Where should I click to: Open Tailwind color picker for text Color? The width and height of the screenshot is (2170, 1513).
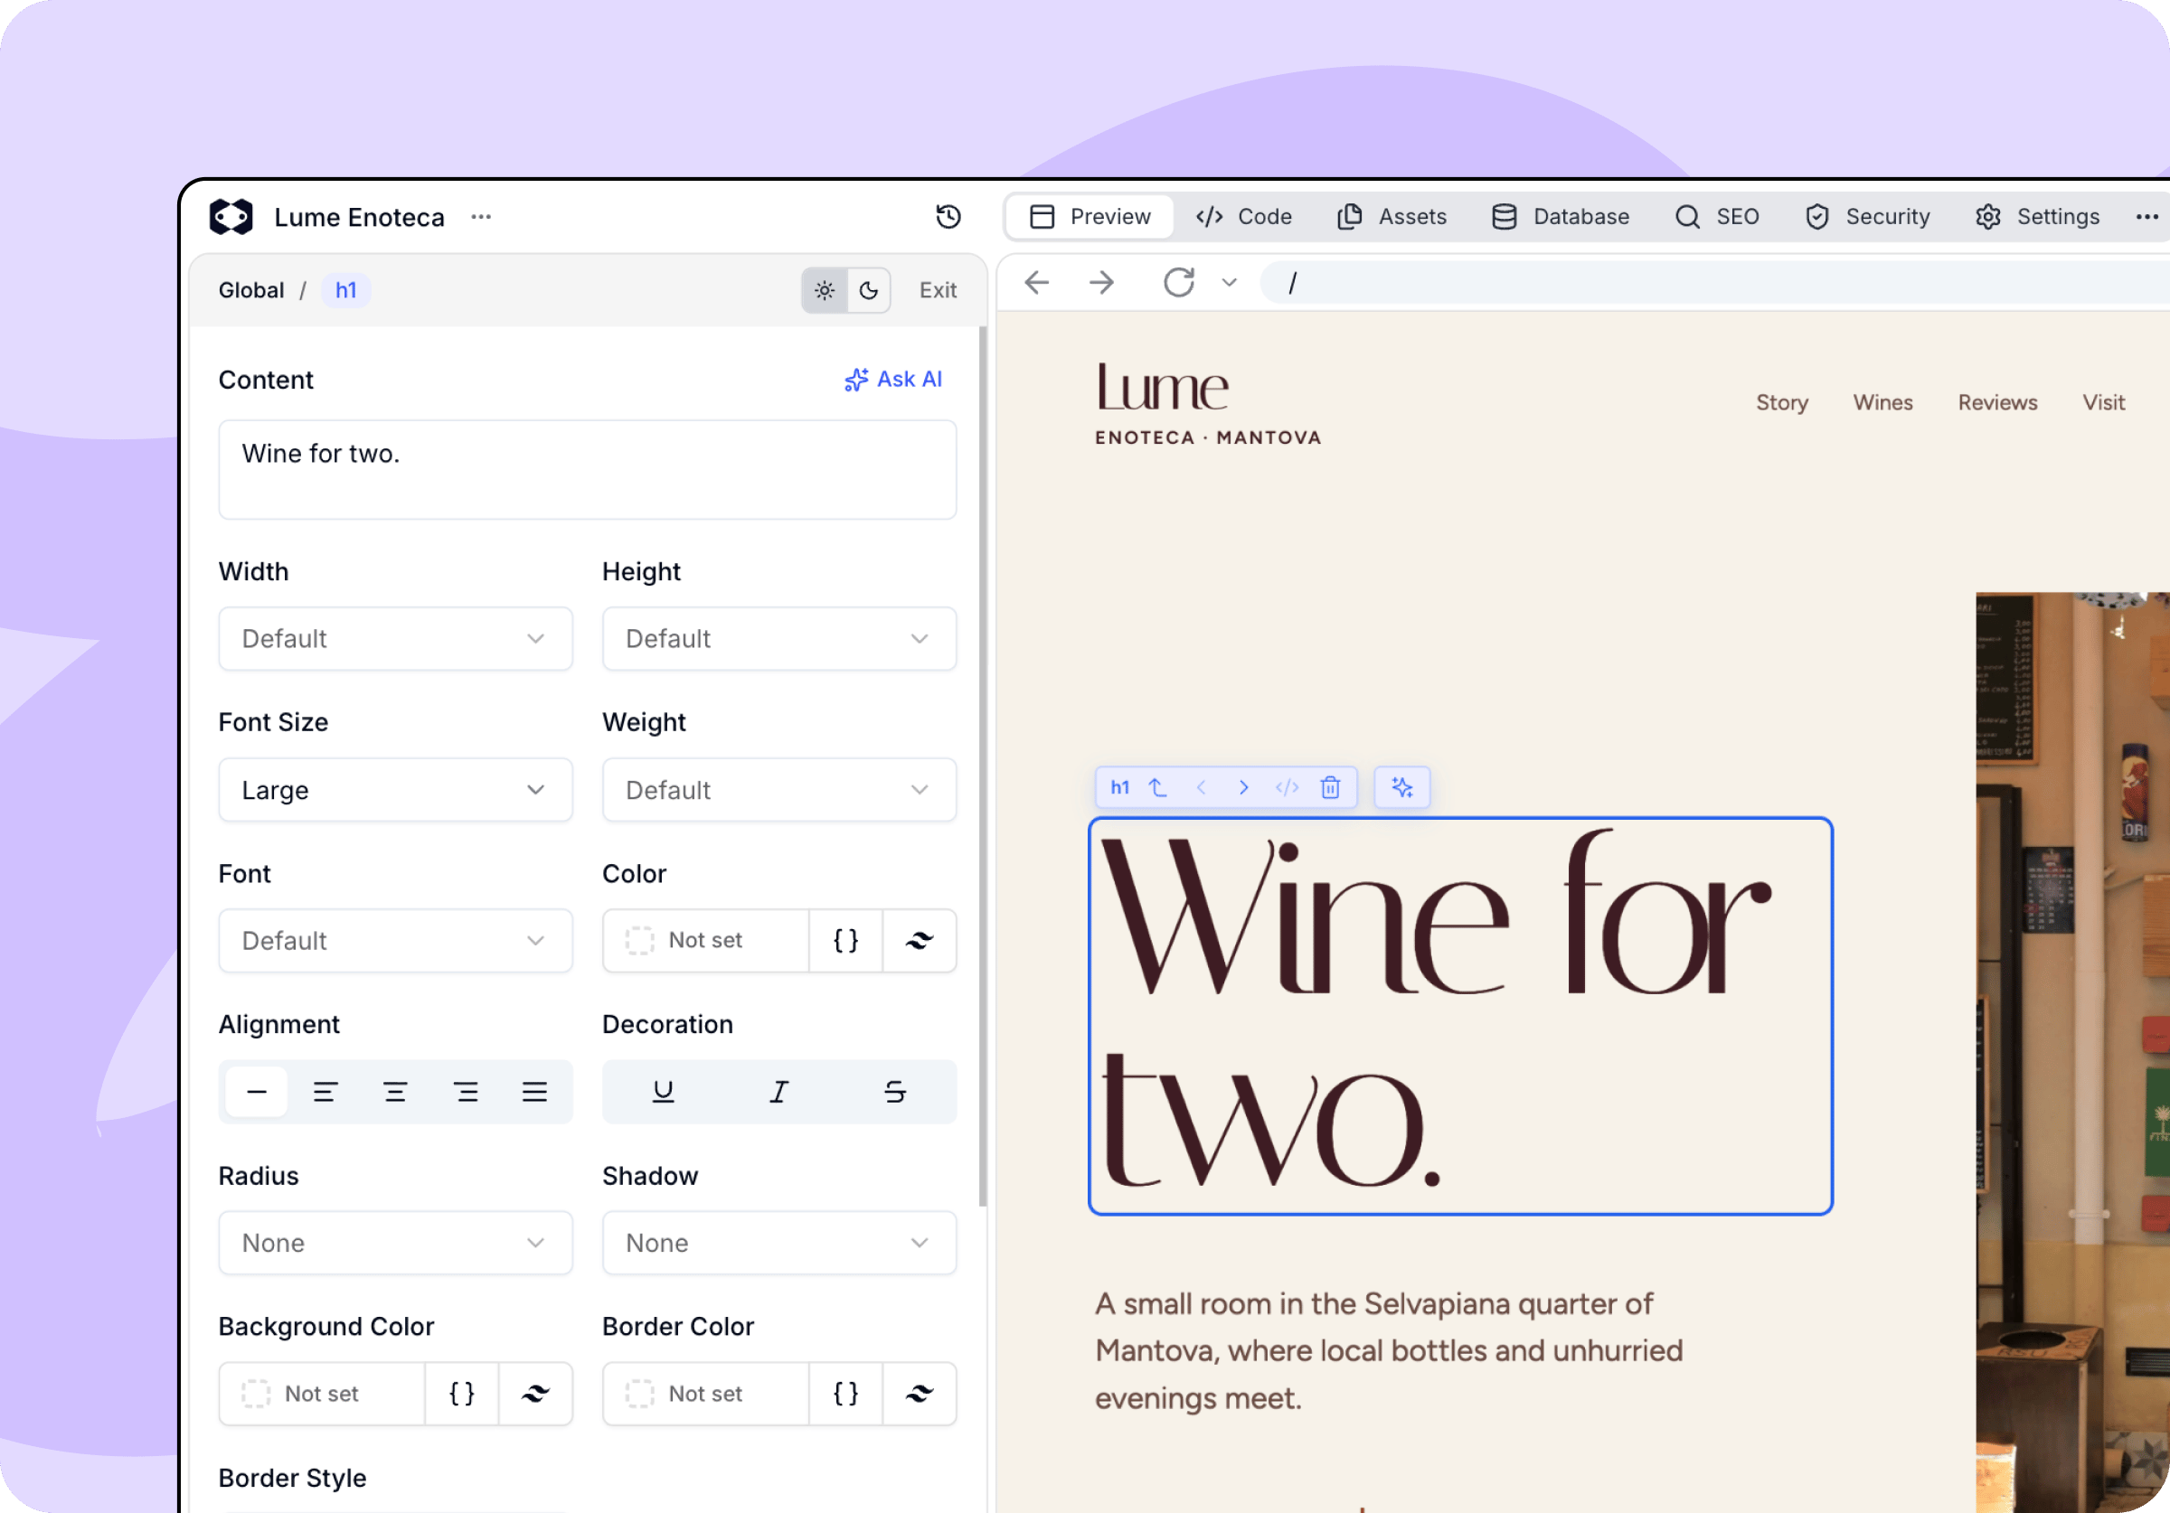pos(920,940)
